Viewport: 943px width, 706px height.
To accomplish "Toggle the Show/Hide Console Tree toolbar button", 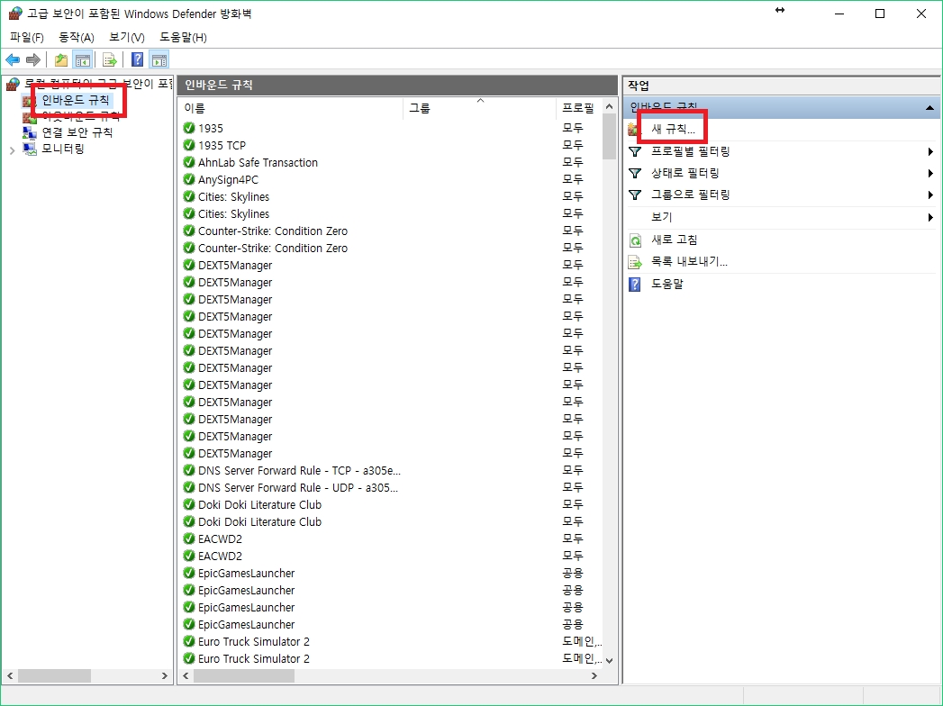I will 83,60.
